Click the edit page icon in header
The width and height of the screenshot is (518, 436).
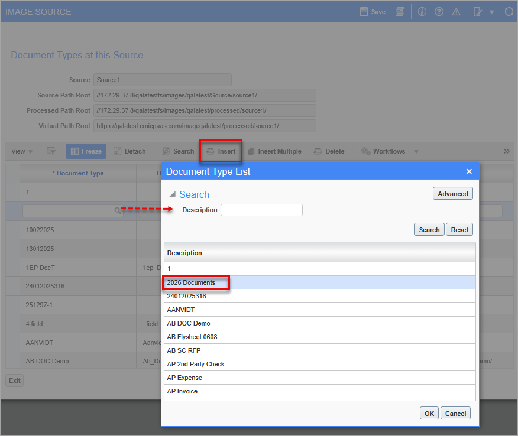tap(477, 12)
